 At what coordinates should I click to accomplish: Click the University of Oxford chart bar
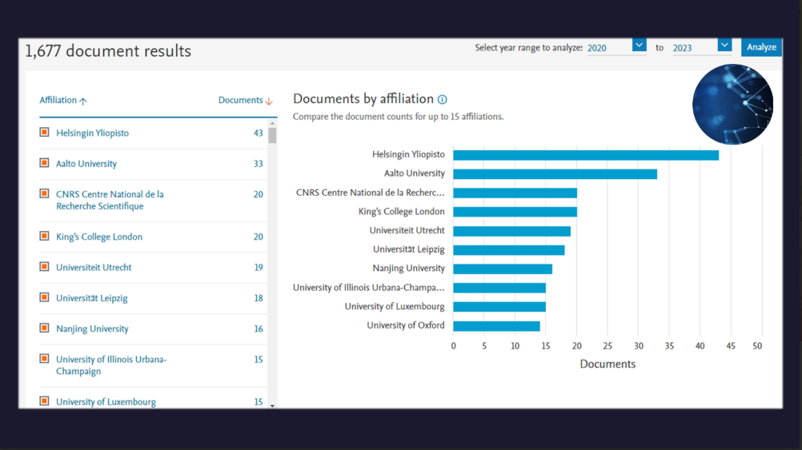[x=496, y=326]
